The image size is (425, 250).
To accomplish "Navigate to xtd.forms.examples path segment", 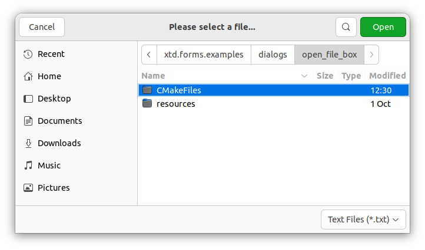I will 204,55.
